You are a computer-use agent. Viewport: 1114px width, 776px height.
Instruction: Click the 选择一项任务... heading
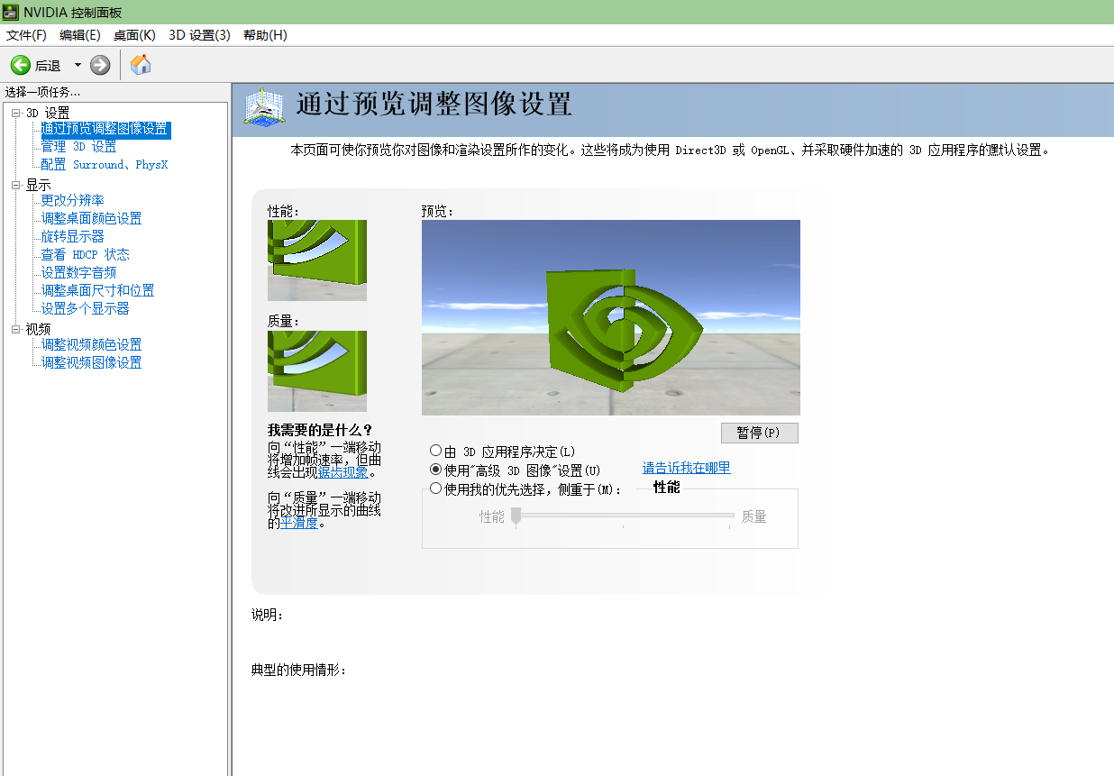(x=42, y=92)
